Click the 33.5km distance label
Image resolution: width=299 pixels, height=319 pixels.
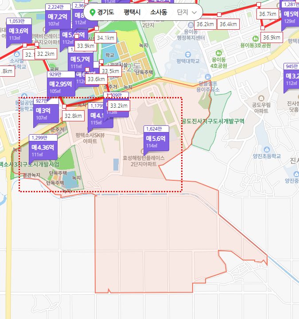110,71
